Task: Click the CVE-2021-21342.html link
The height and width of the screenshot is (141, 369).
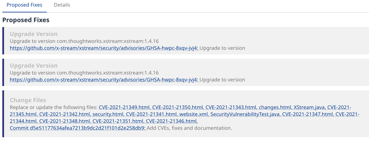Action: pos(65,114)
